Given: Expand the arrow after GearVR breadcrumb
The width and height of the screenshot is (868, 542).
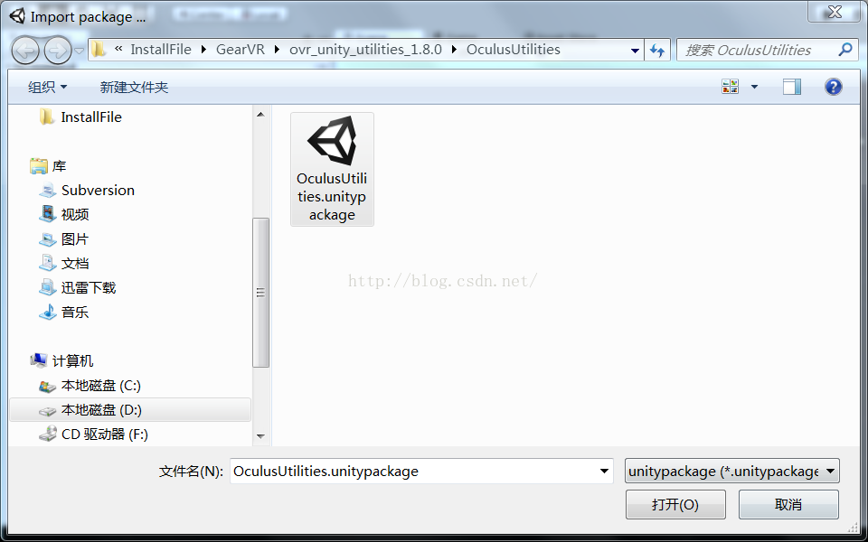Looking at the screenshot, I should click(x=278, y=49).
